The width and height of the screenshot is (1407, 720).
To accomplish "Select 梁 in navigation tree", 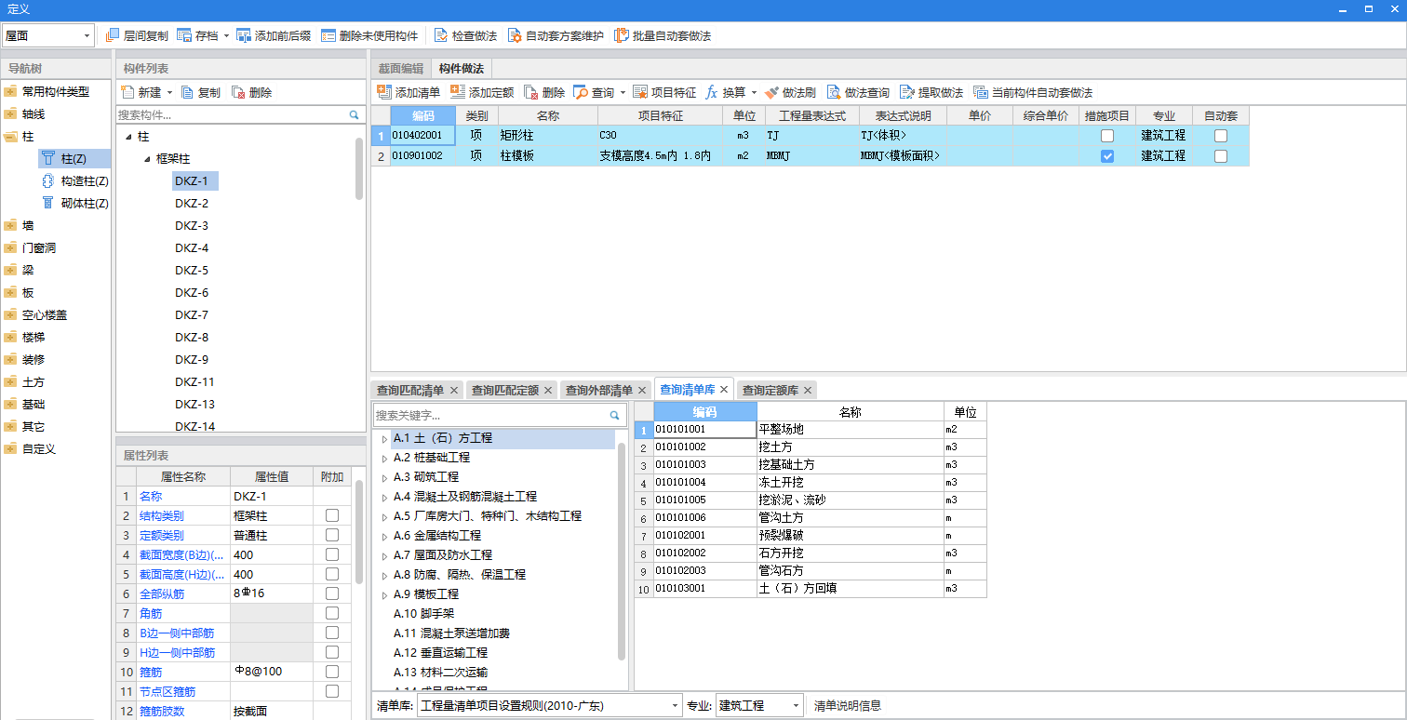I will pyautogui.click(x=28, y=271).
